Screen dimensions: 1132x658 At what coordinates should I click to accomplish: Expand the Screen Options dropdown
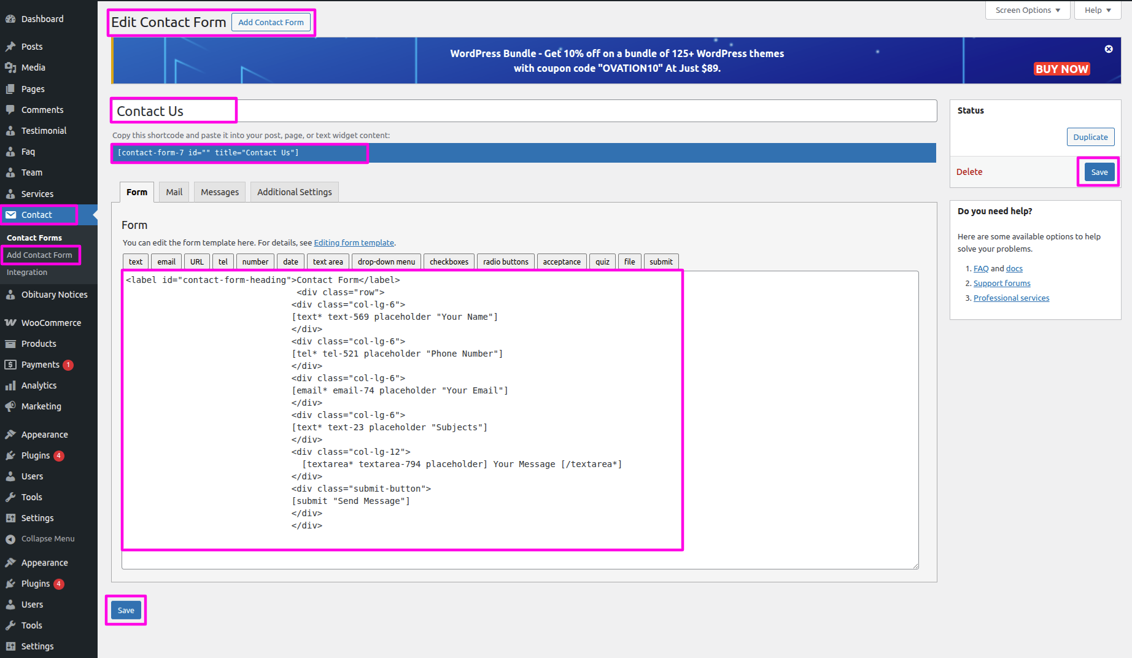point(1028,10)
